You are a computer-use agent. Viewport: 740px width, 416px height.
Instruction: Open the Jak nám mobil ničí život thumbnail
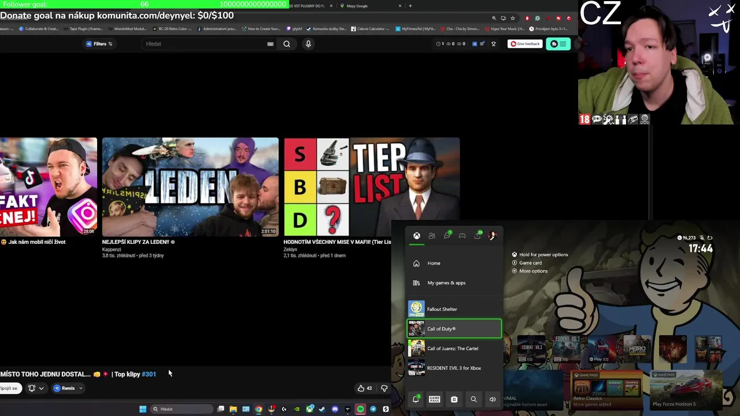(49, 187)
